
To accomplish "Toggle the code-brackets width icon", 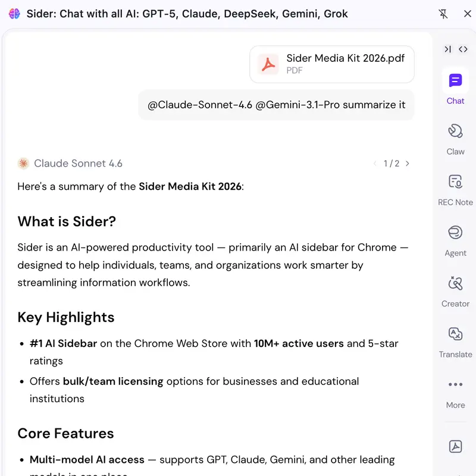I will tap(463, 49).
